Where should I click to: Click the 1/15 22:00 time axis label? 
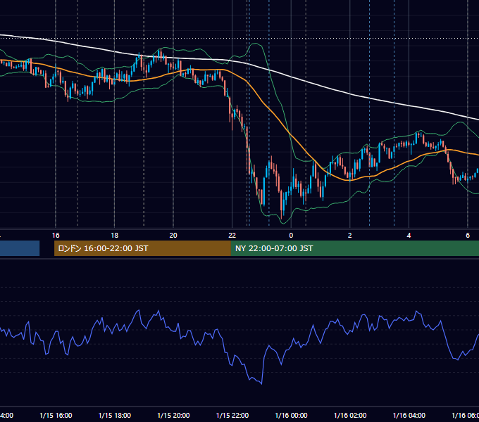pos(232,415)
